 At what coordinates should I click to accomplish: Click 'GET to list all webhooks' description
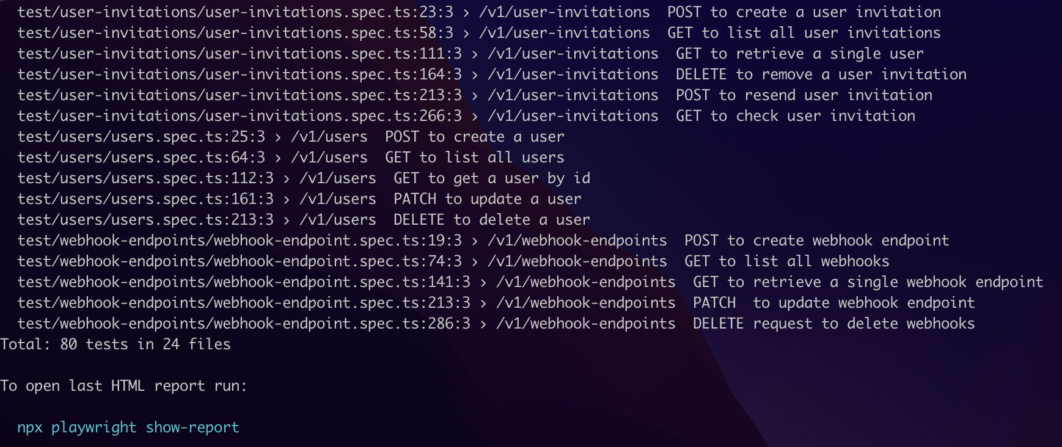[787, 261]
